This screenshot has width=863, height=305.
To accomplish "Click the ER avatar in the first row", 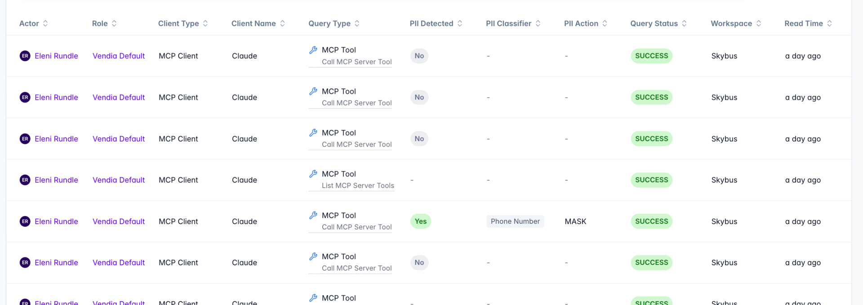I will (x=25, y=56).
